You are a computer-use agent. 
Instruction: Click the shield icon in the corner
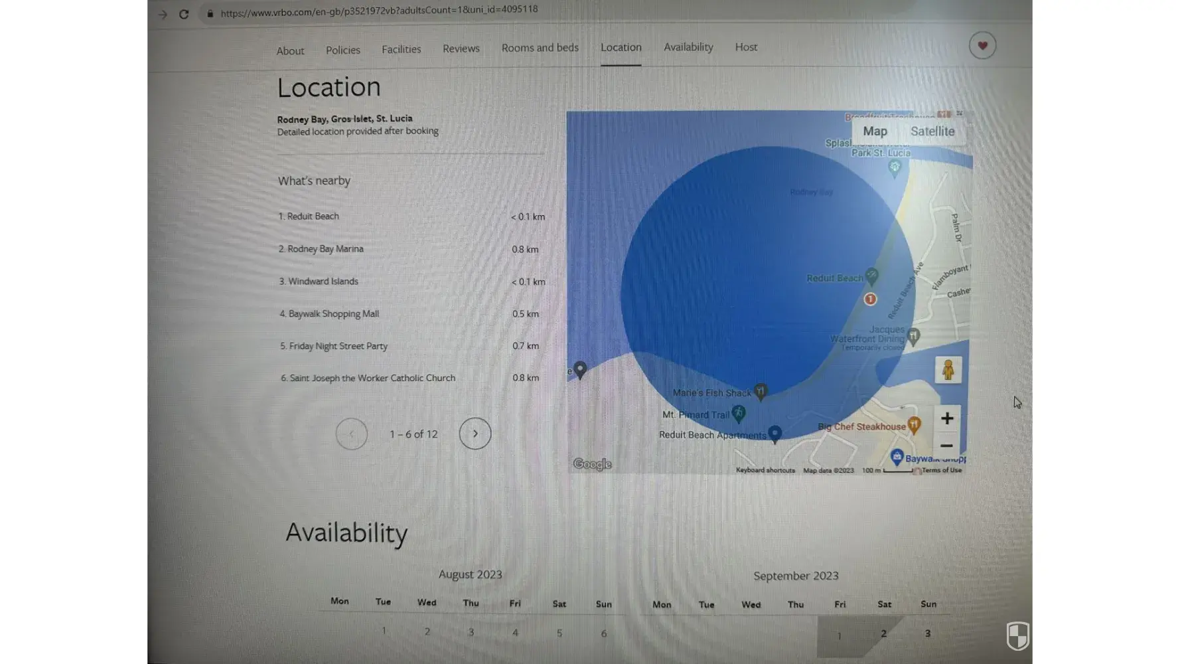click(1017, 635)
